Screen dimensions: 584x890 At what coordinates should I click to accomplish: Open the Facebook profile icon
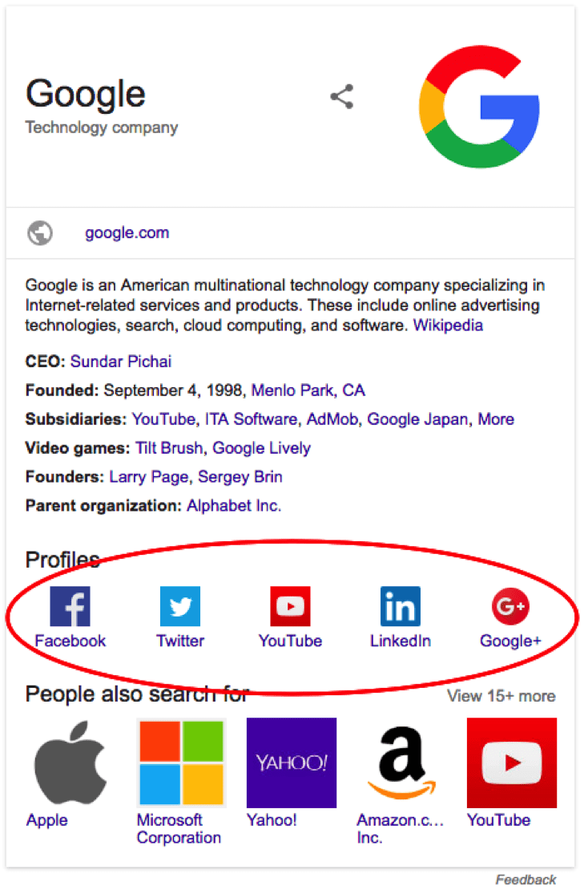point(70,606)
